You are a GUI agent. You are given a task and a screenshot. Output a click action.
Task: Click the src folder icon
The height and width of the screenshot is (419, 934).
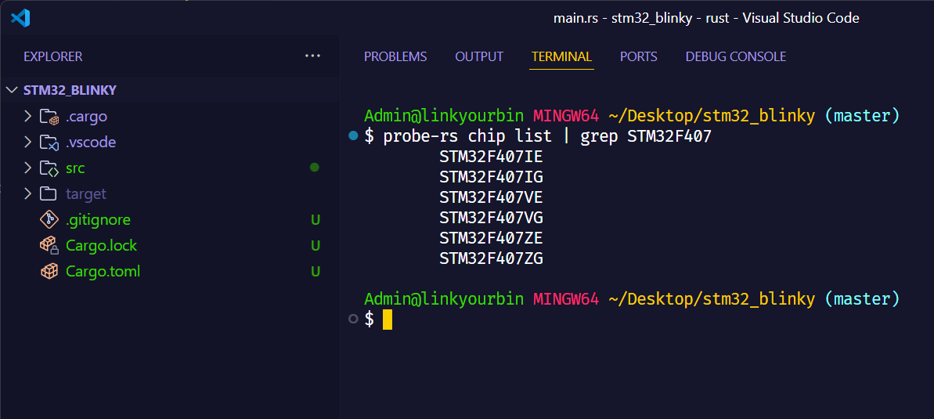click(x=49, y=168)
